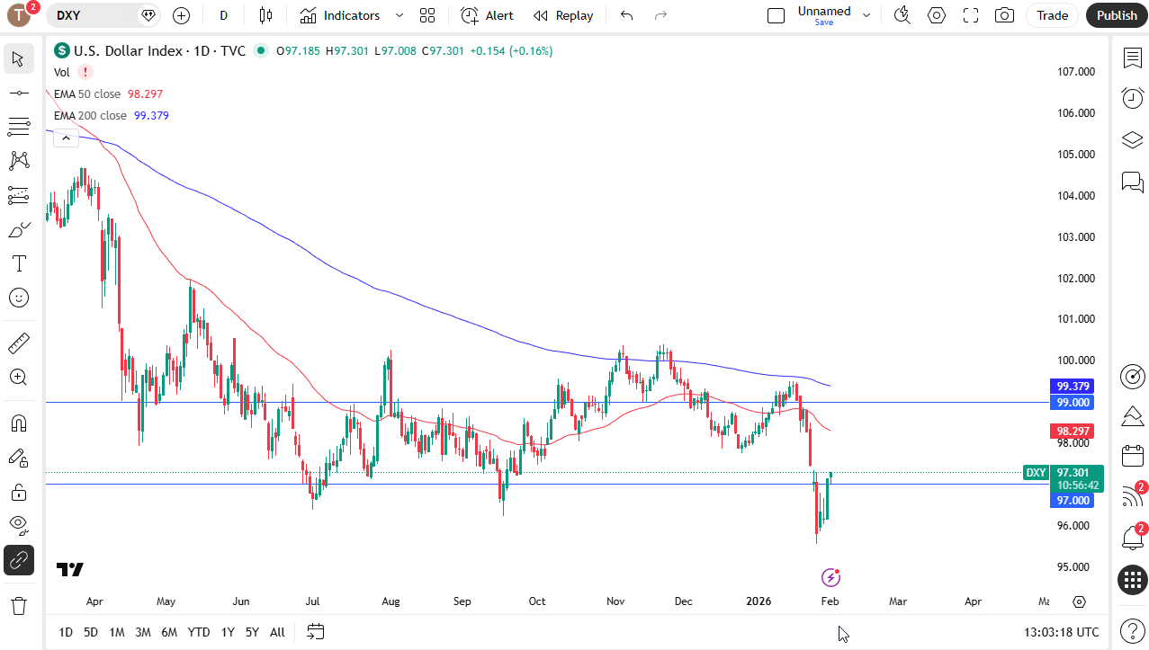Open the candlestick chart style menu

[265, 15]
